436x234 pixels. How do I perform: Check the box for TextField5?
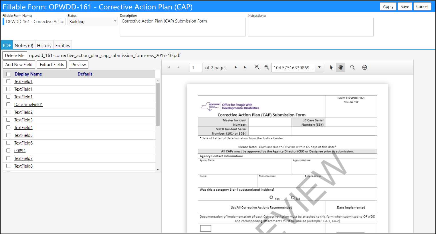(x=8, y=135)
